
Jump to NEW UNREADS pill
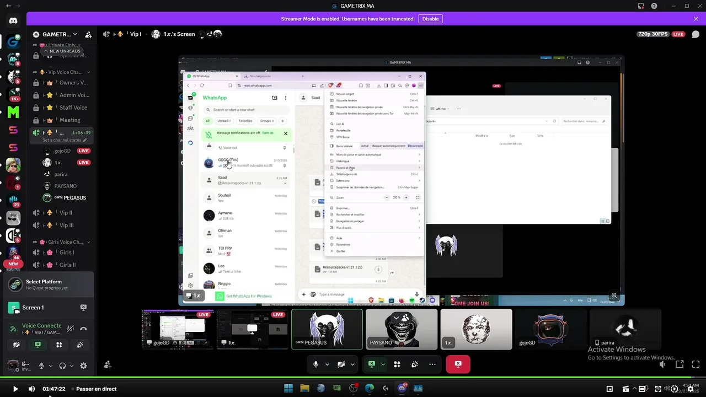click(62, 51)
